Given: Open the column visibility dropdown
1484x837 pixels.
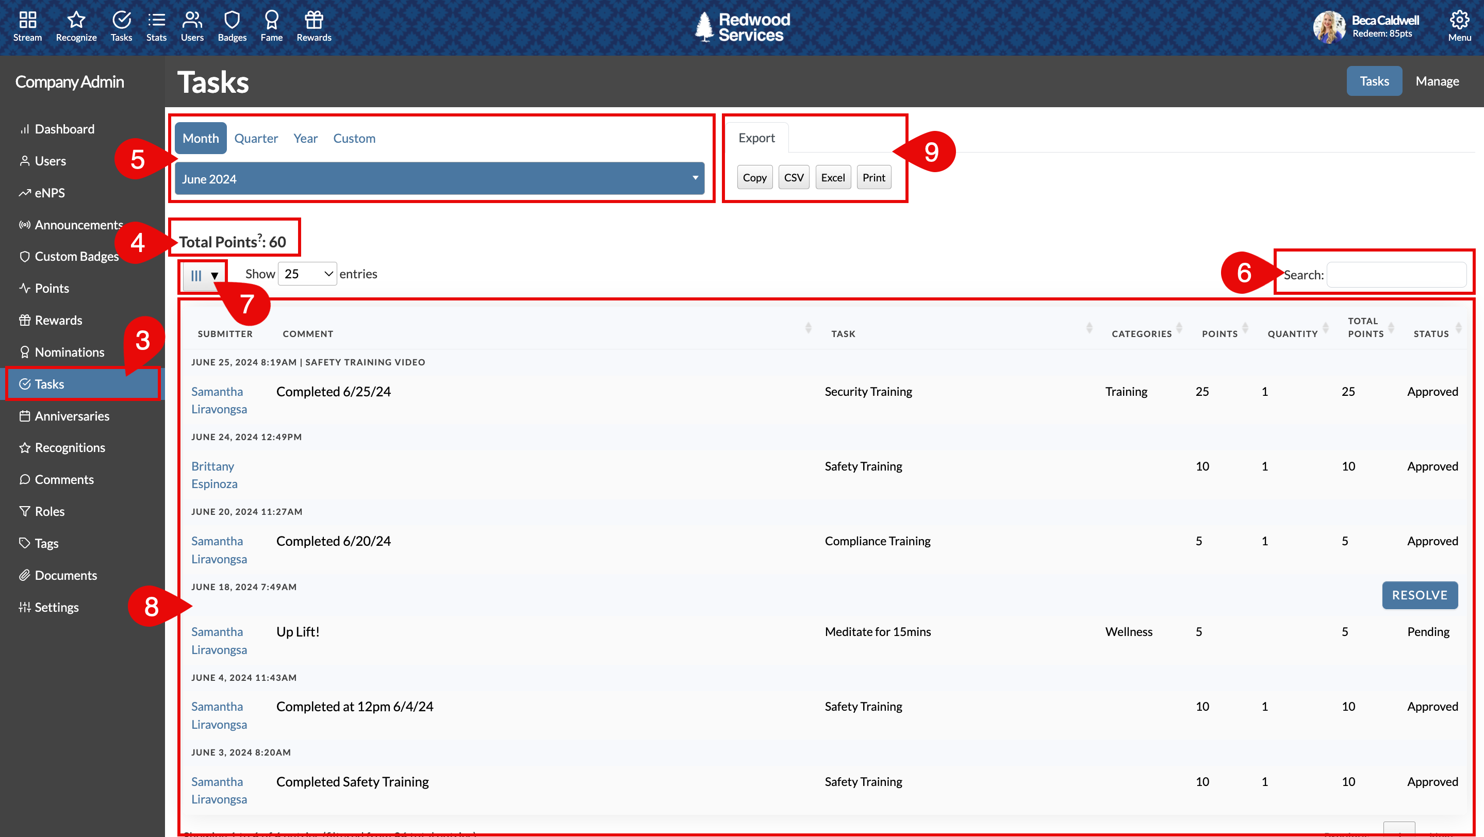Looking at the screenshot, I should click(203, 275).
